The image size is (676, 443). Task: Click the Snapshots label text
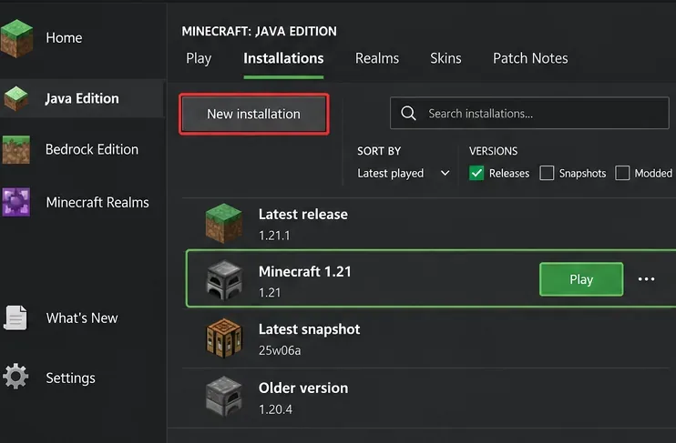tap(582, 173)
